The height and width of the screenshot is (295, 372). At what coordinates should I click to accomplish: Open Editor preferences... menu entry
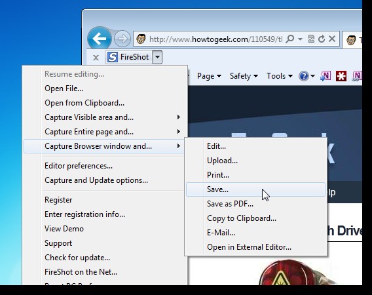104,166
